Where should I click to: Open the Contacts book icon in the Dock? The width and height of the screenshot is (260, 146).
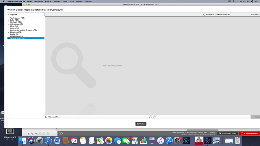66,141
